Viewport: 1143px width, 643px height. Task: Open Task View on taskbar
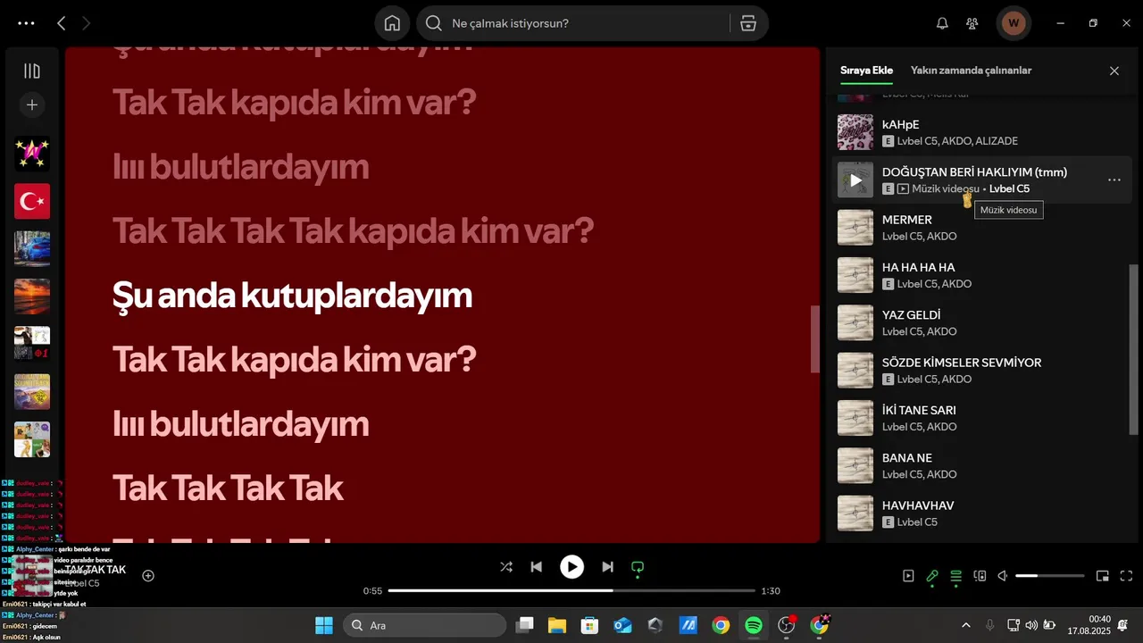pyautogui.click(x=525, y=625)
